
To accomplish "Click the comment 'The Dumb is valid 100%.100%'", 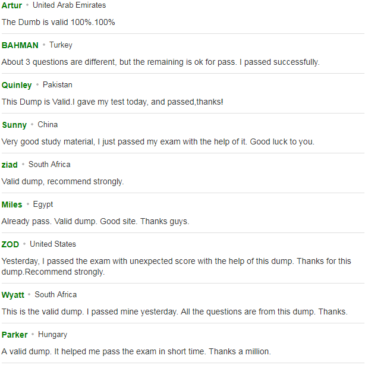I will 58,22.
